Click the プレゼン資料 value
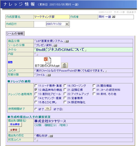The image size is (140, 146). pyautogui.click(x=44, y=45)
